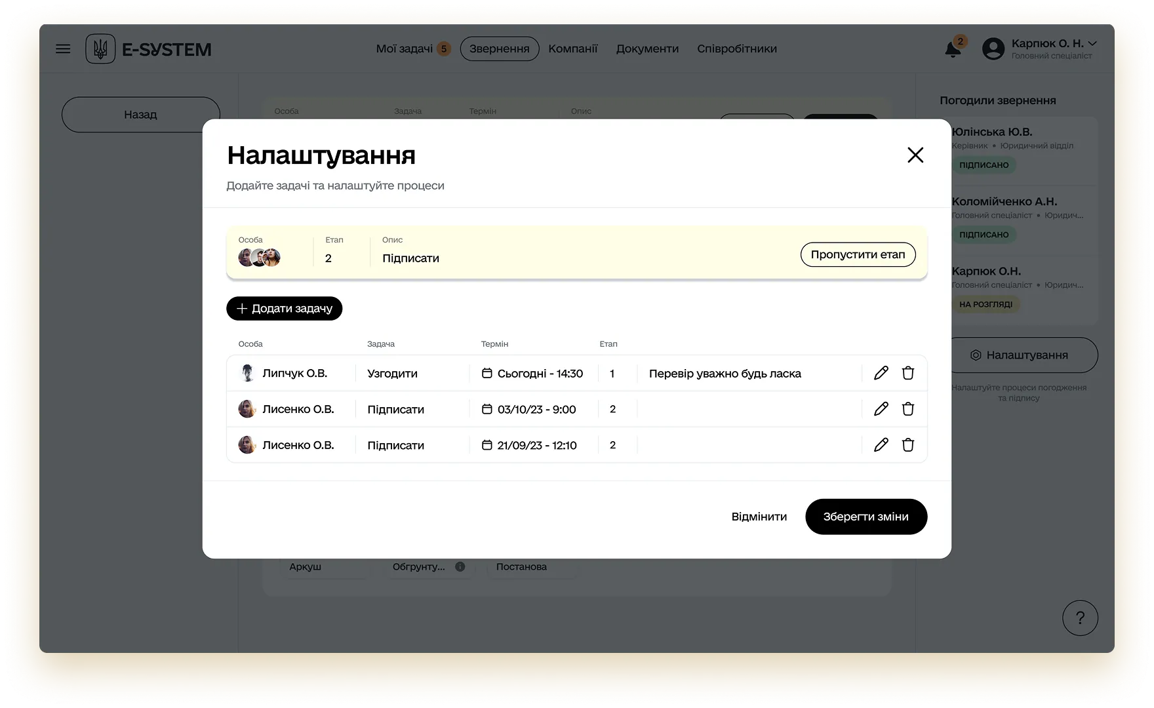Click the badge 5 on Мої задачі
The image size is (1154, 708).
444,49
